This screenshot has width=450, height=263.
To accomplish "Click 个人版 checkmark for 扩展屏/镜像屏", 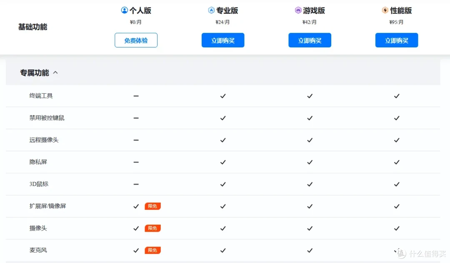I will pyautogui.click(x=136, y=206).
